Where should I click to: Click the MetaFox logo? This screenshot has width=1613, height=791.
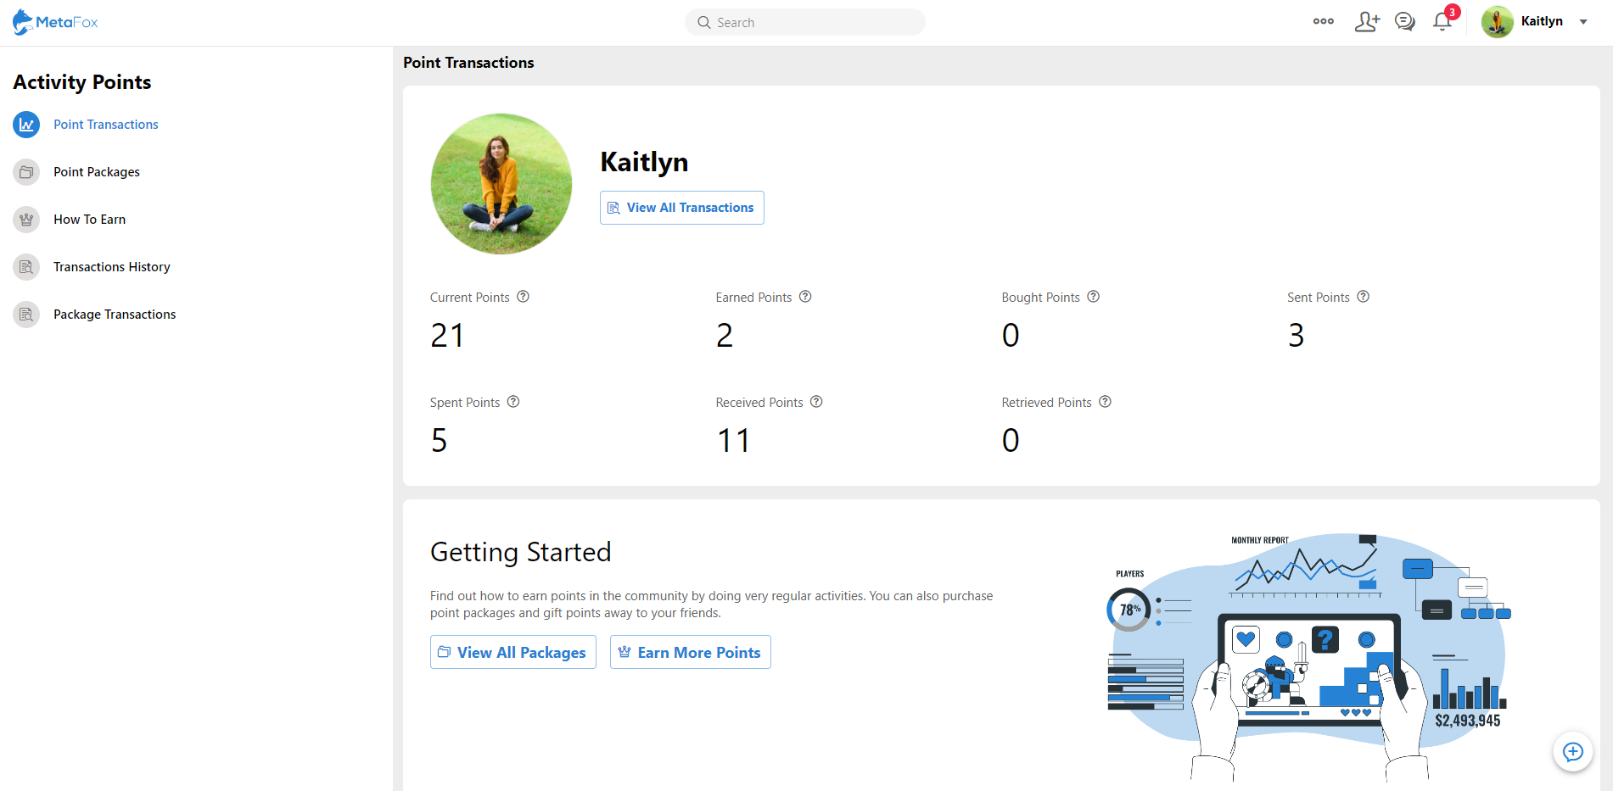(55, 22)
